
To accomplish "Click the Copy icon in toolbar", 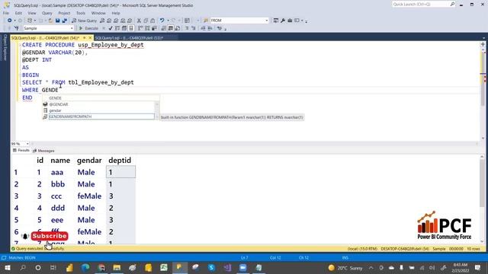I will [x=146, y=21].
